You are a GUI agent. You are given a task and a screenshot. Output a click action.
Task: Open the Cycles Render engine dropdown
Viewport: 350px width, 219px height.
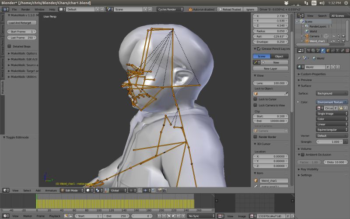(x=170, y=9)
